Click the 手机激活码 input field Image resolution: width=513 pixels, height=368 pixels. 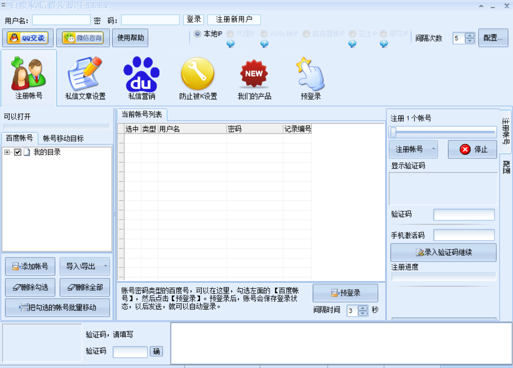pyautogui.click(x=464, y=235)
